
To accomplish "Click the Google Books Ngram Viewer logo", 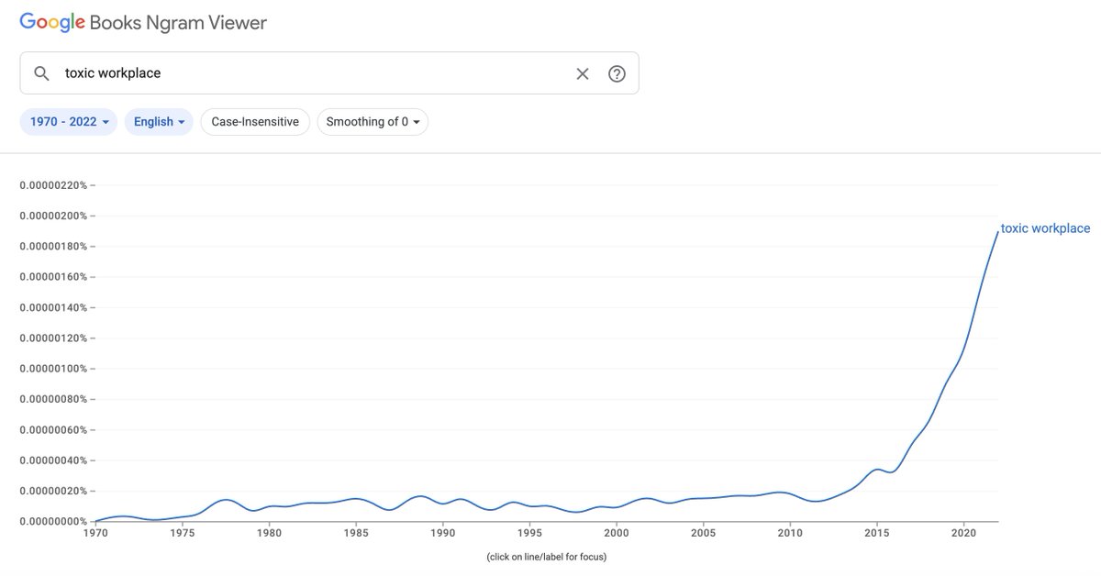I will pos(143,22).
